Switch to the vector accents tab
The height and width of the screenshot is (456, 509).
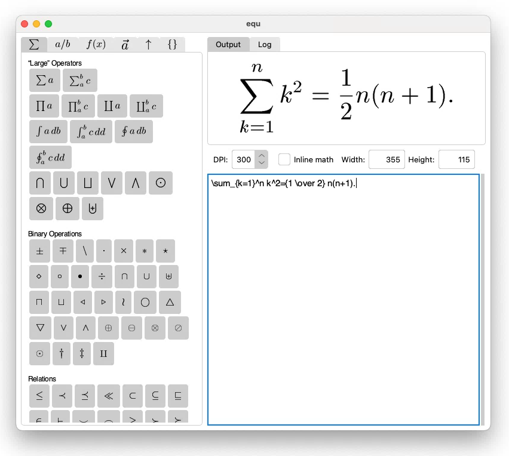point(125,44)
